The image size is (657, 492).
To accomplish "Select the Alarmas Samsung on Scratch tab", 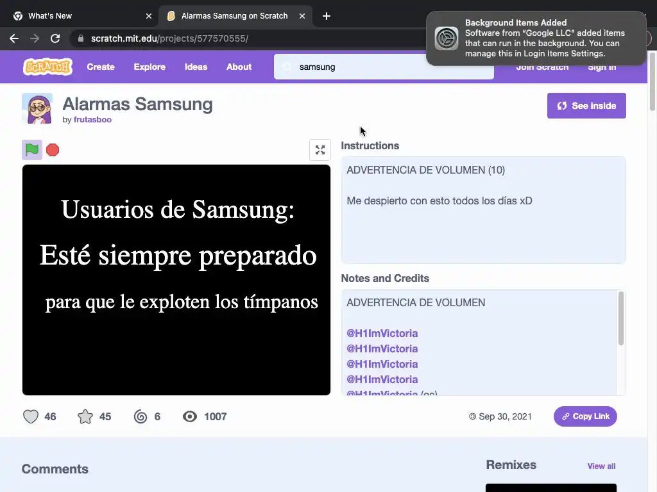I will pyautogui.click(x=236, y=16).
